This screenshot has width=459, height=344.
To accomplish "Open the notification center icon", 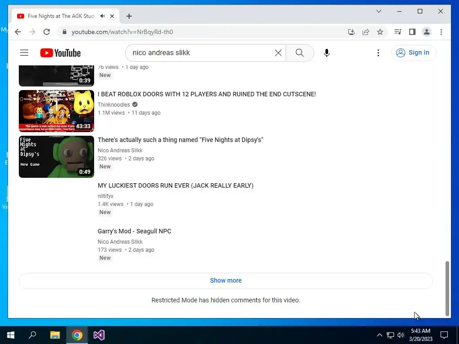I will pyautogui.click(x=444, y=335).
